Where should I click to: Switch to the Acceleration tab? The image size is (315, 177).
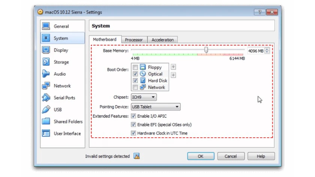click(x=162, y=40)
